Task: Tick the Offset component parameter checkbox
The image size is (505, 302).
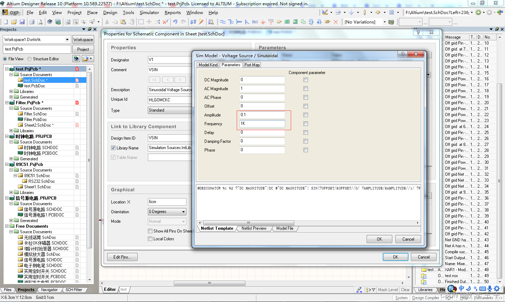Action: pos(306,106)
